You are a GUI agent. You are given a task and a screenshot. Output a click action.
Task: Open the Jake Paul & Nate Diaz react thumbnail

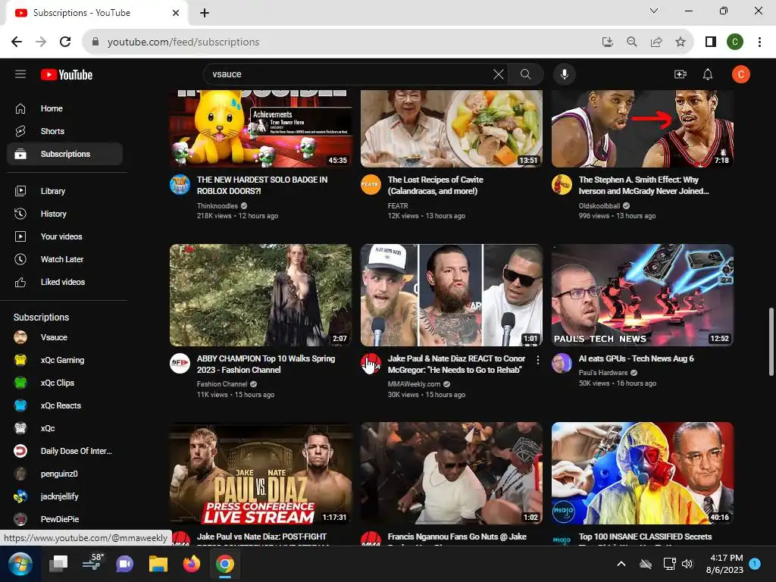pyautogui.click(x=452, y=295)
